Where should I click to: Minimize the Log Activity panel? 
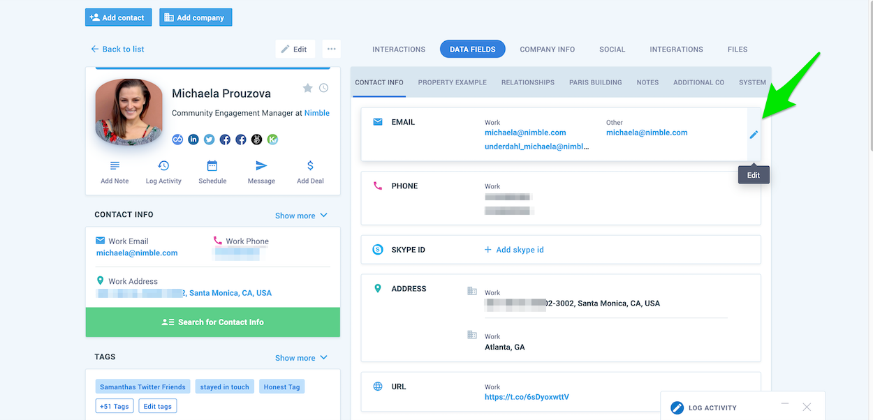[784, 405]
